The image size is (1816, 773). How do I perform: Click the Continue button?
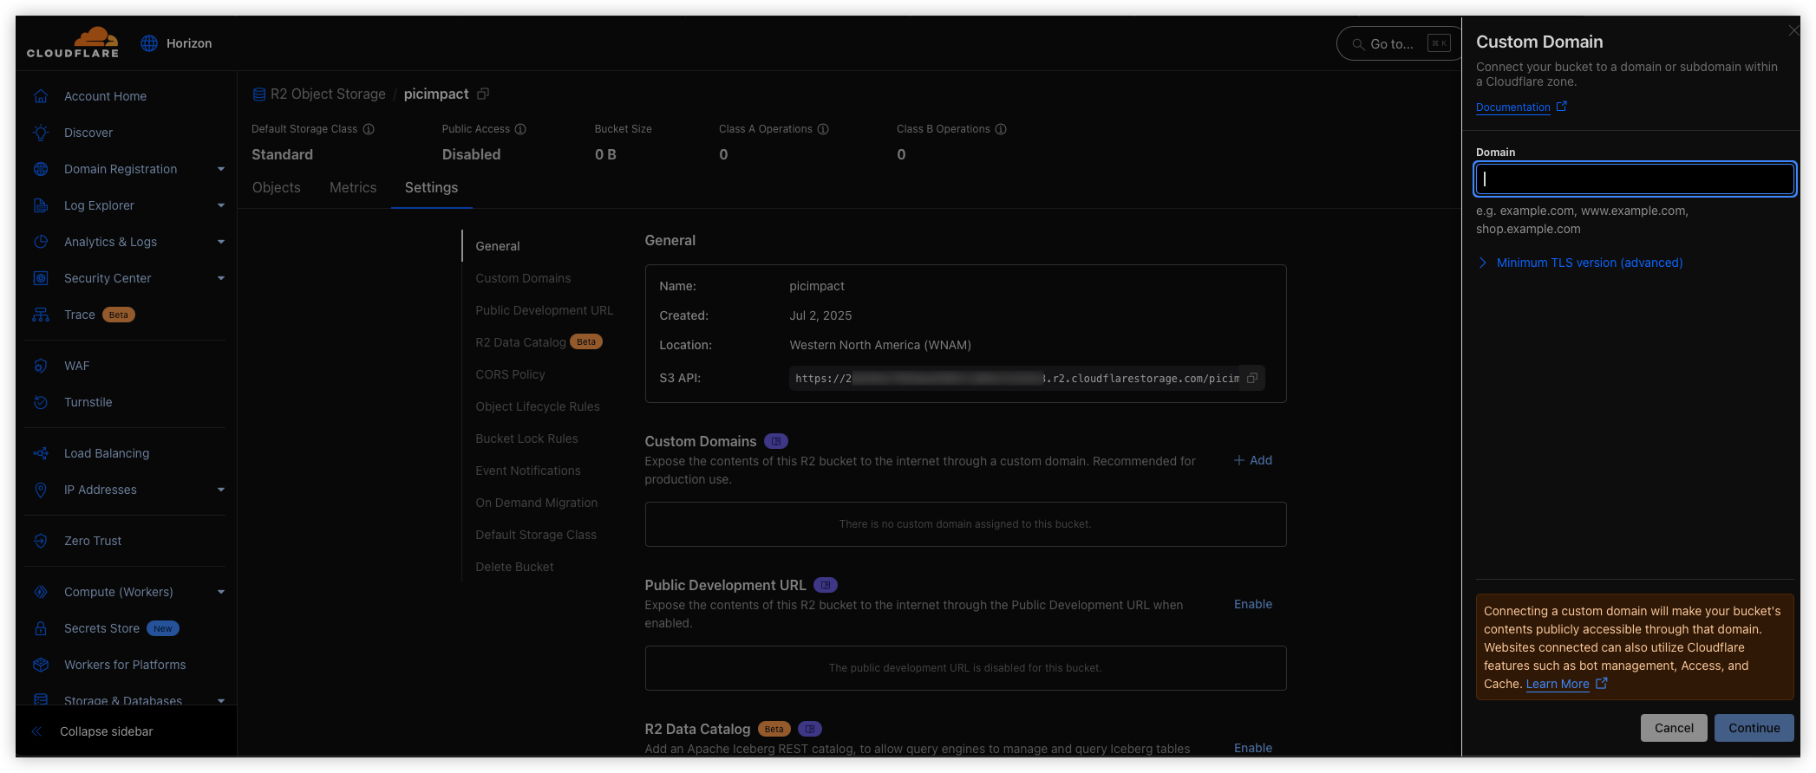point(1754,728)
